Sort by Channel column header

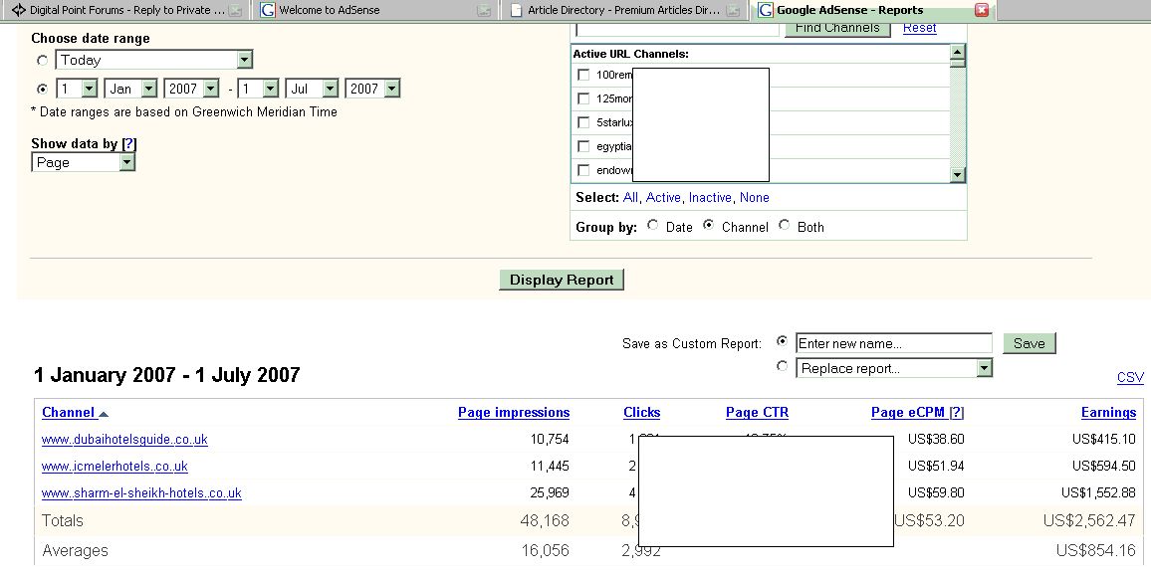pyautogui.click(x=69, y=412)
